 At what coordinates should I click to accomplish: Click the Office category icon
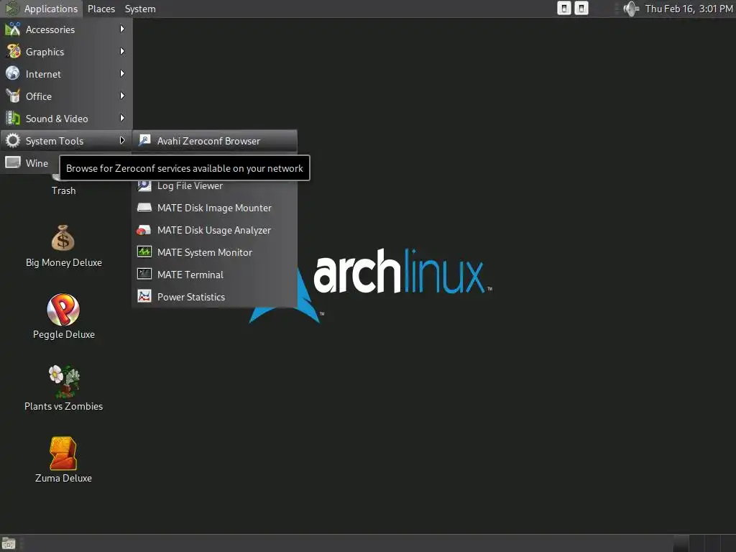(x=13, y=96)
